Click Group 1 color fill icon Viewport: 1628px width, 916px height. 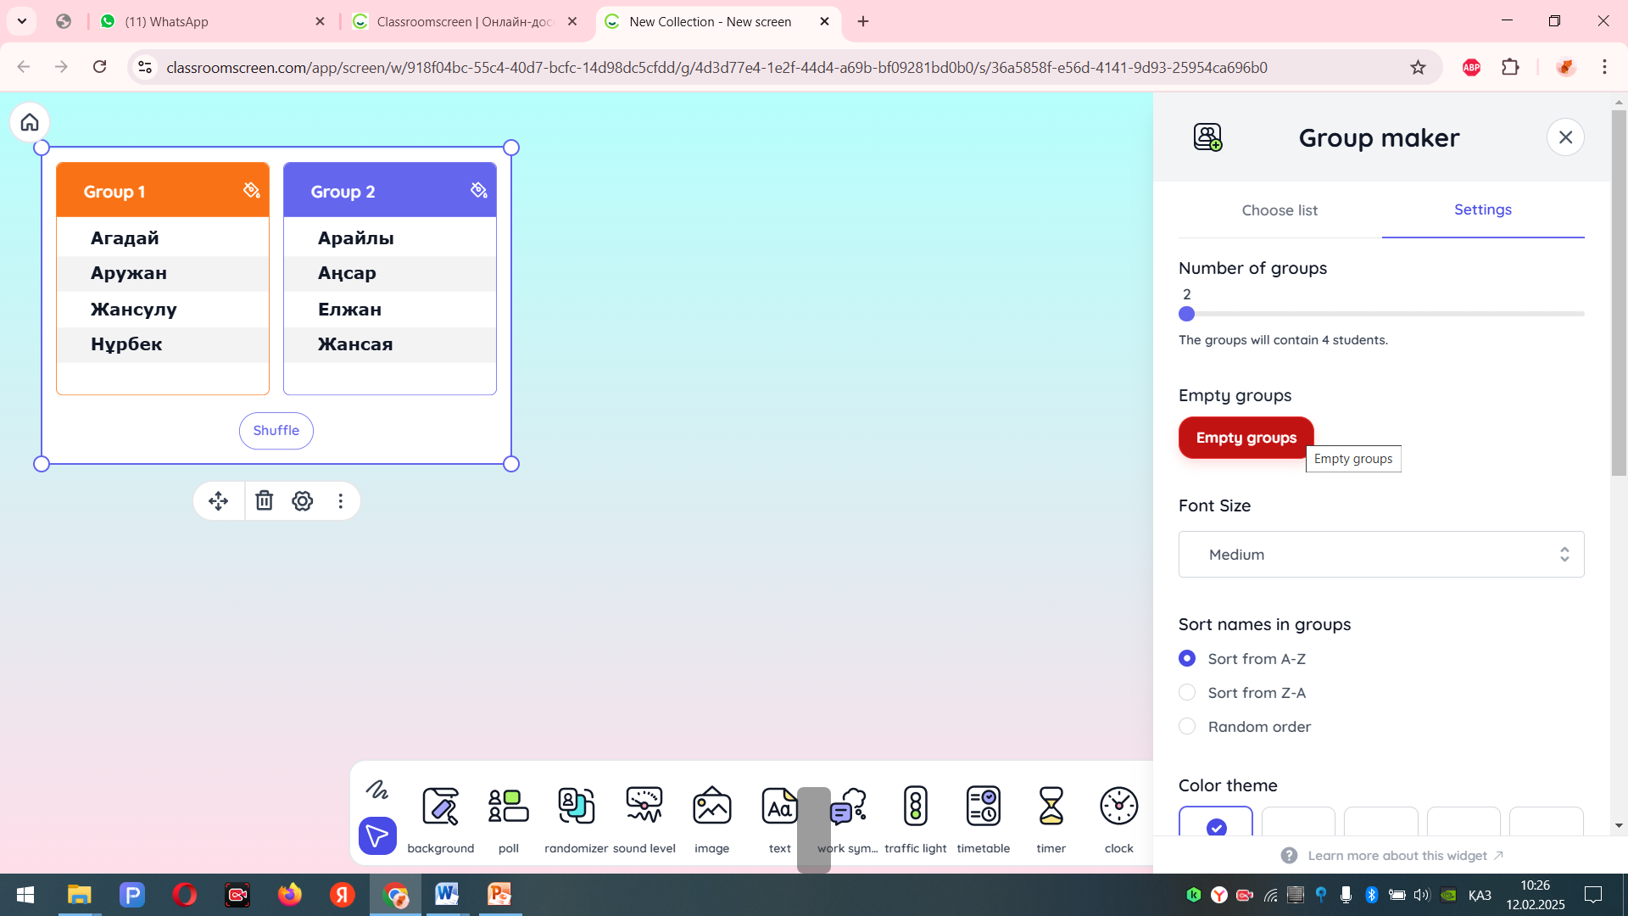click(x=252, y=190)
